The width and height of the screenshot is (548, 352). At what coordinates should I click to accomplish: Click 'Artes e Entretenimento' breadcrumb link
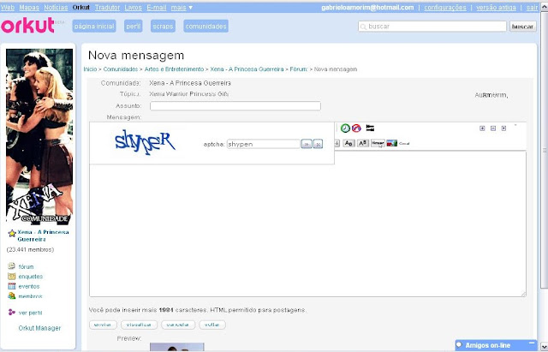point(174,69)
